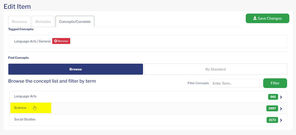
Task: Click the 2172 count badge
Action: pyautogui.click(x=272, y=120)
